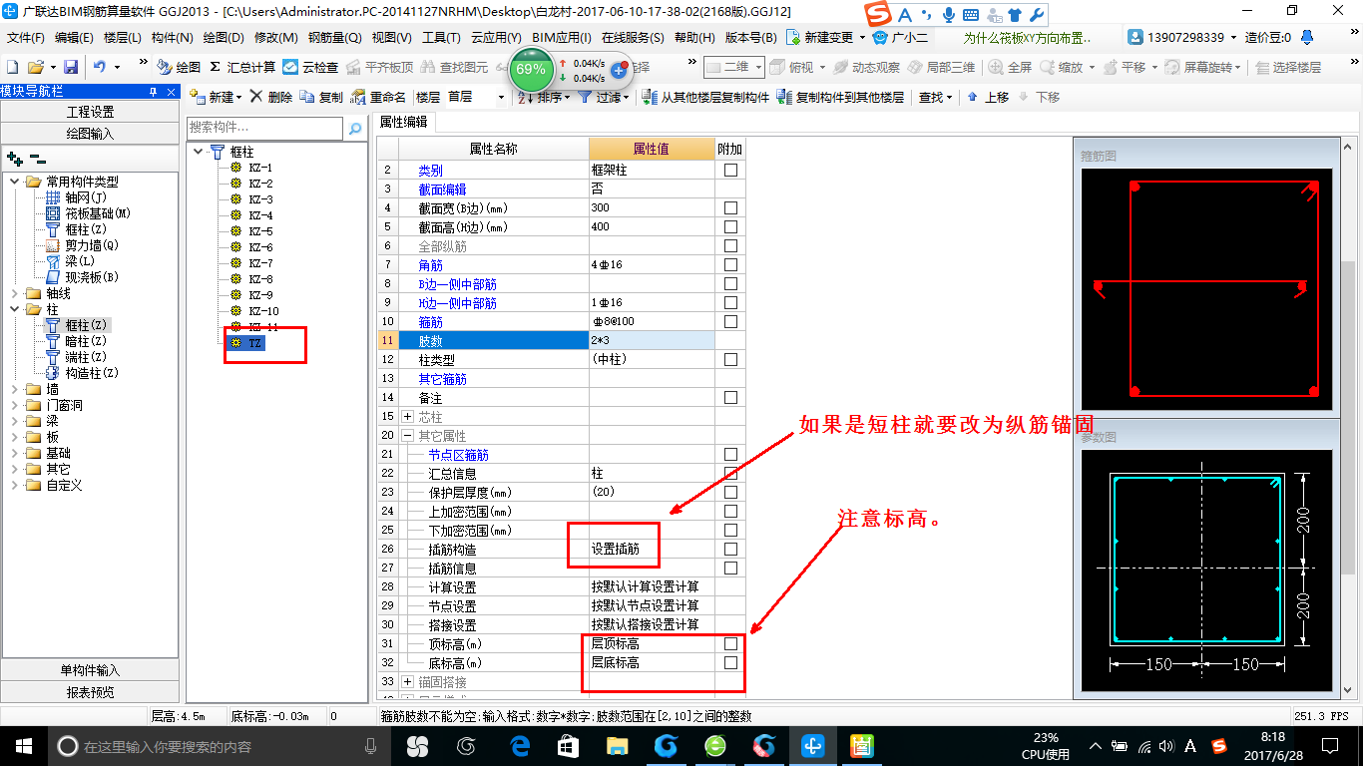Click 平齐板顶 toolbar item
The width and height of the screenshot is (1363, 766).
(379, 67)
